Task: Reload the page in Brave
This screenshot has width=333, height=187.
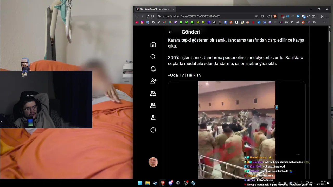Action: (147, 16)
